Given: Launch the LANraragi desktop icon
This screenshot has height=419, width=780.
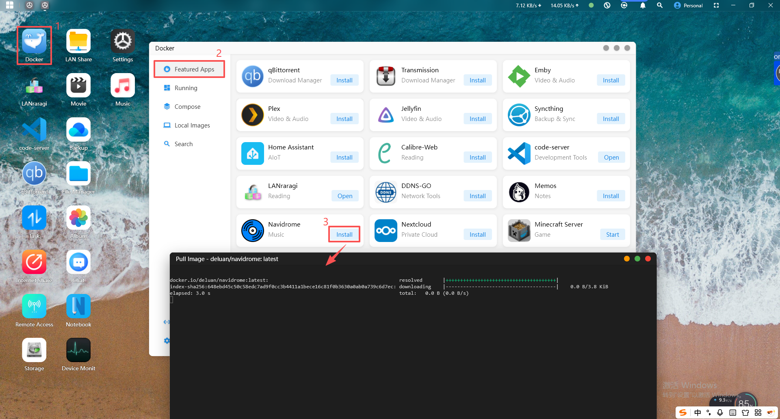Looking at the screenshot, I should tap(34, 86).
